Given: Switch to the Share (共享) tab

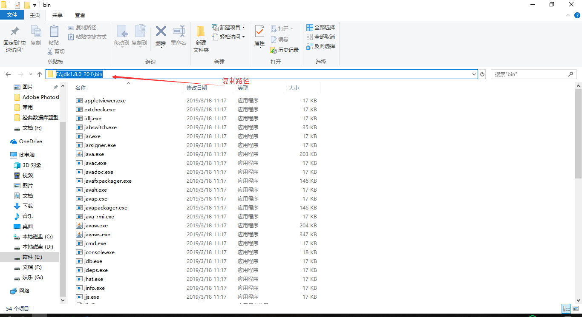Looking at the screenshot, I should [58, 15].
